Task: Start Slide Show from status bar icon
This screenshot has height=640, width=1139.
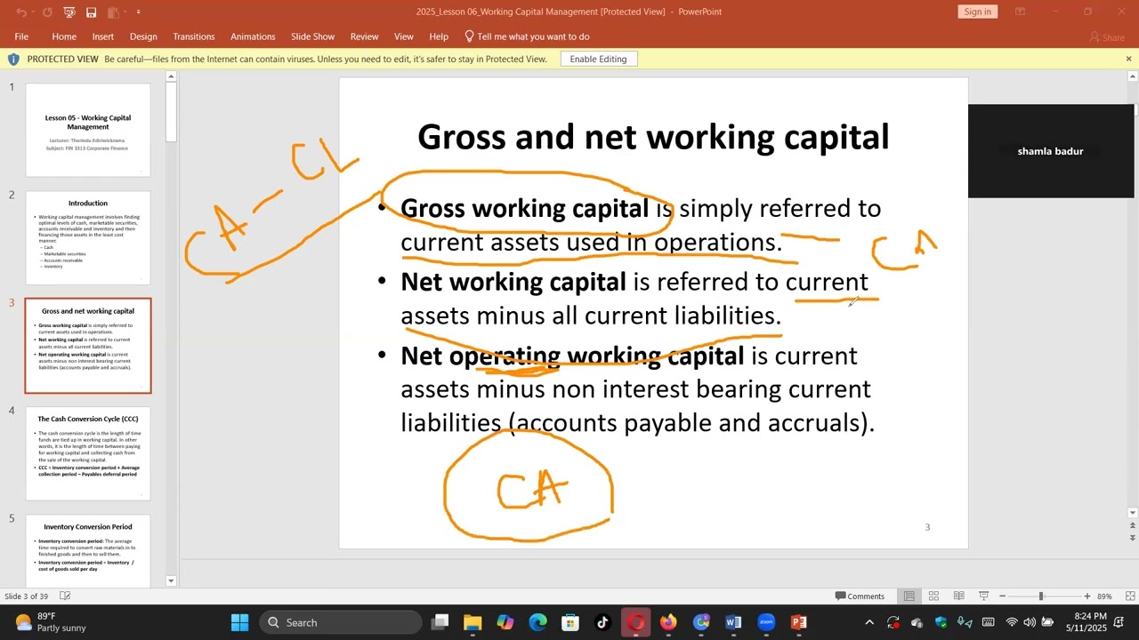Action: (x=983, y=596)
